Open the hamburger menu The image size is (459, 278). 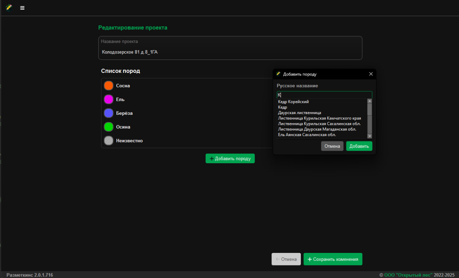click(22, 8)
